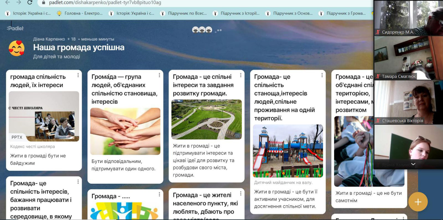Screen dimensions: 443x220
Task: Open the Кодекс честі школяра PPTX attachment
Action: pos(44,117)
